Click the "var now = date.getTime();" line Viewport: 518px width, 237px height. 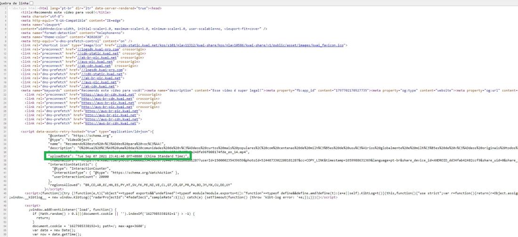pos(56,234)
